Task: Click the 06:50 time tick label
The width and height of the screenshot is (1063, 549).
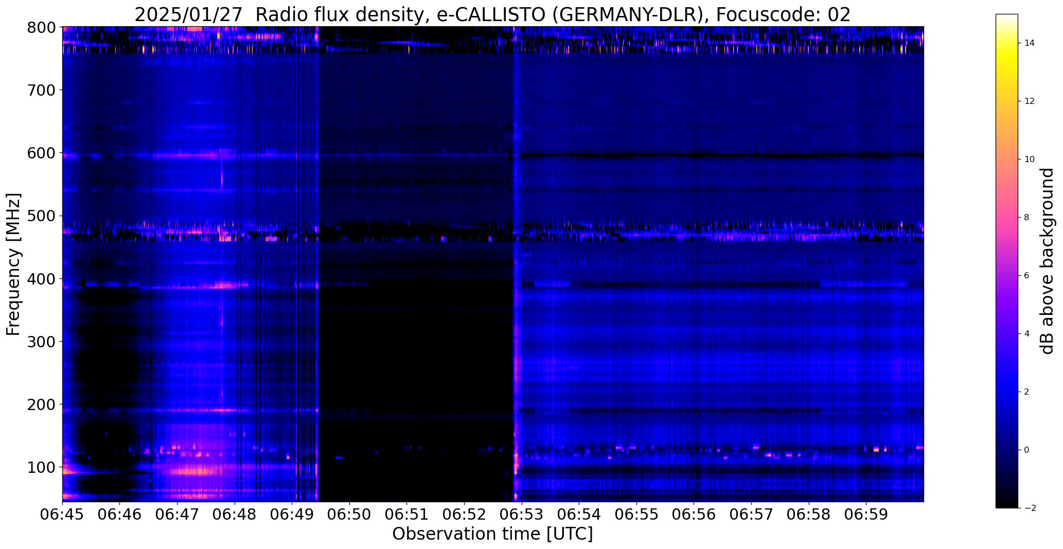Action: 350,515
